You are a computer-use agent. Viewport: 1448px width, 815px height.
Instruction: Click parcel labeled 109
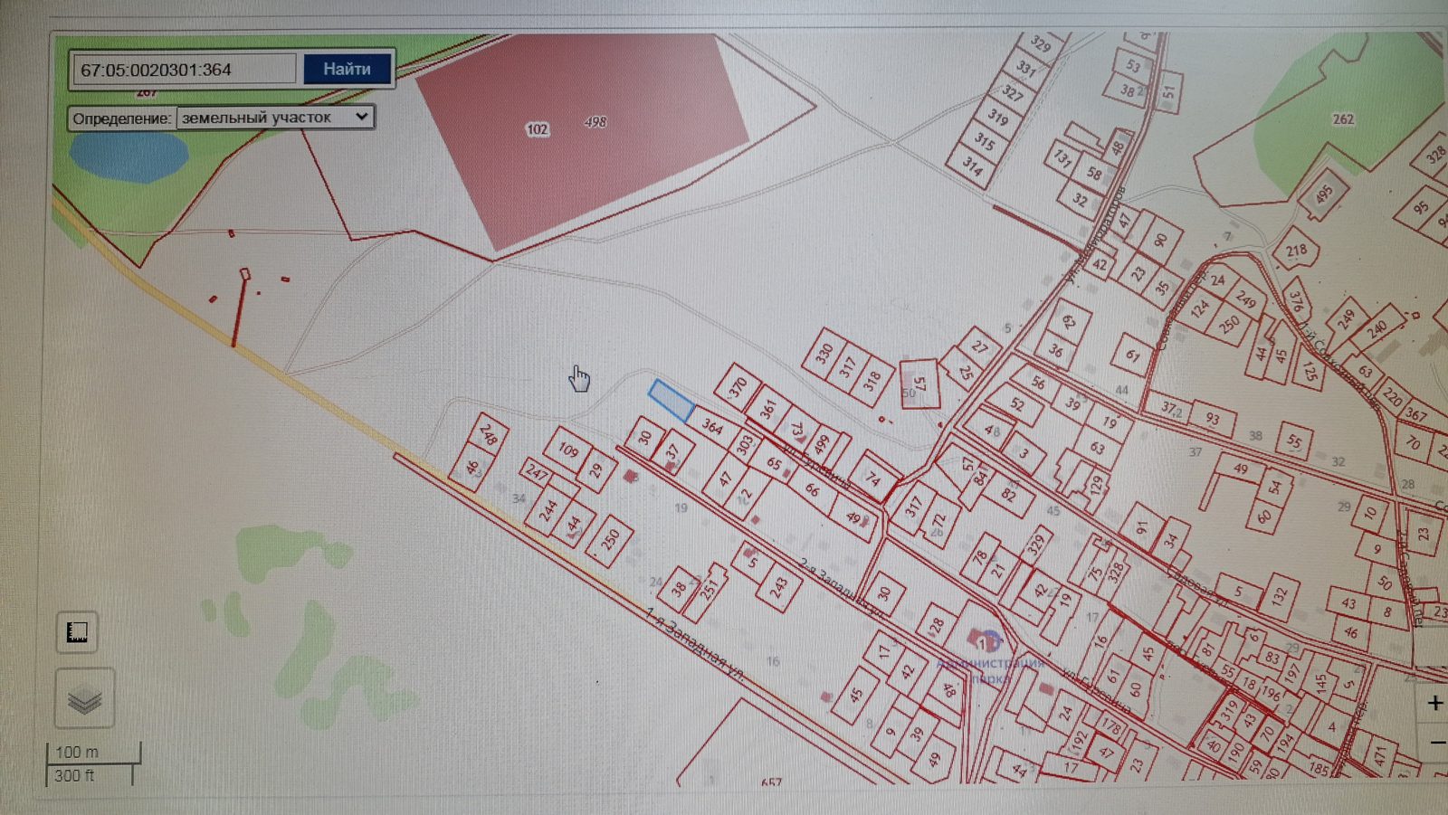coord(567,449)
